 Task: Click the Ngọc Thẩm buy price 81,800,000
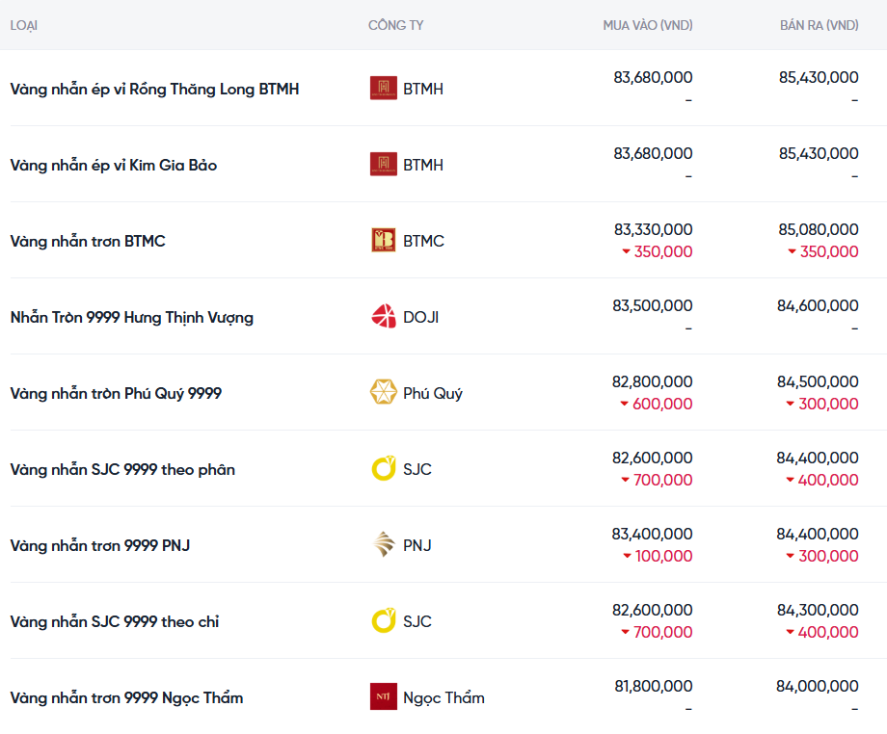click(652, 687)
